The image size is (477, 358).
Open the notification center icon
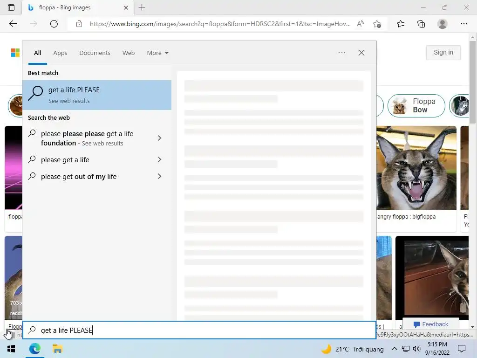pos(462,349)
